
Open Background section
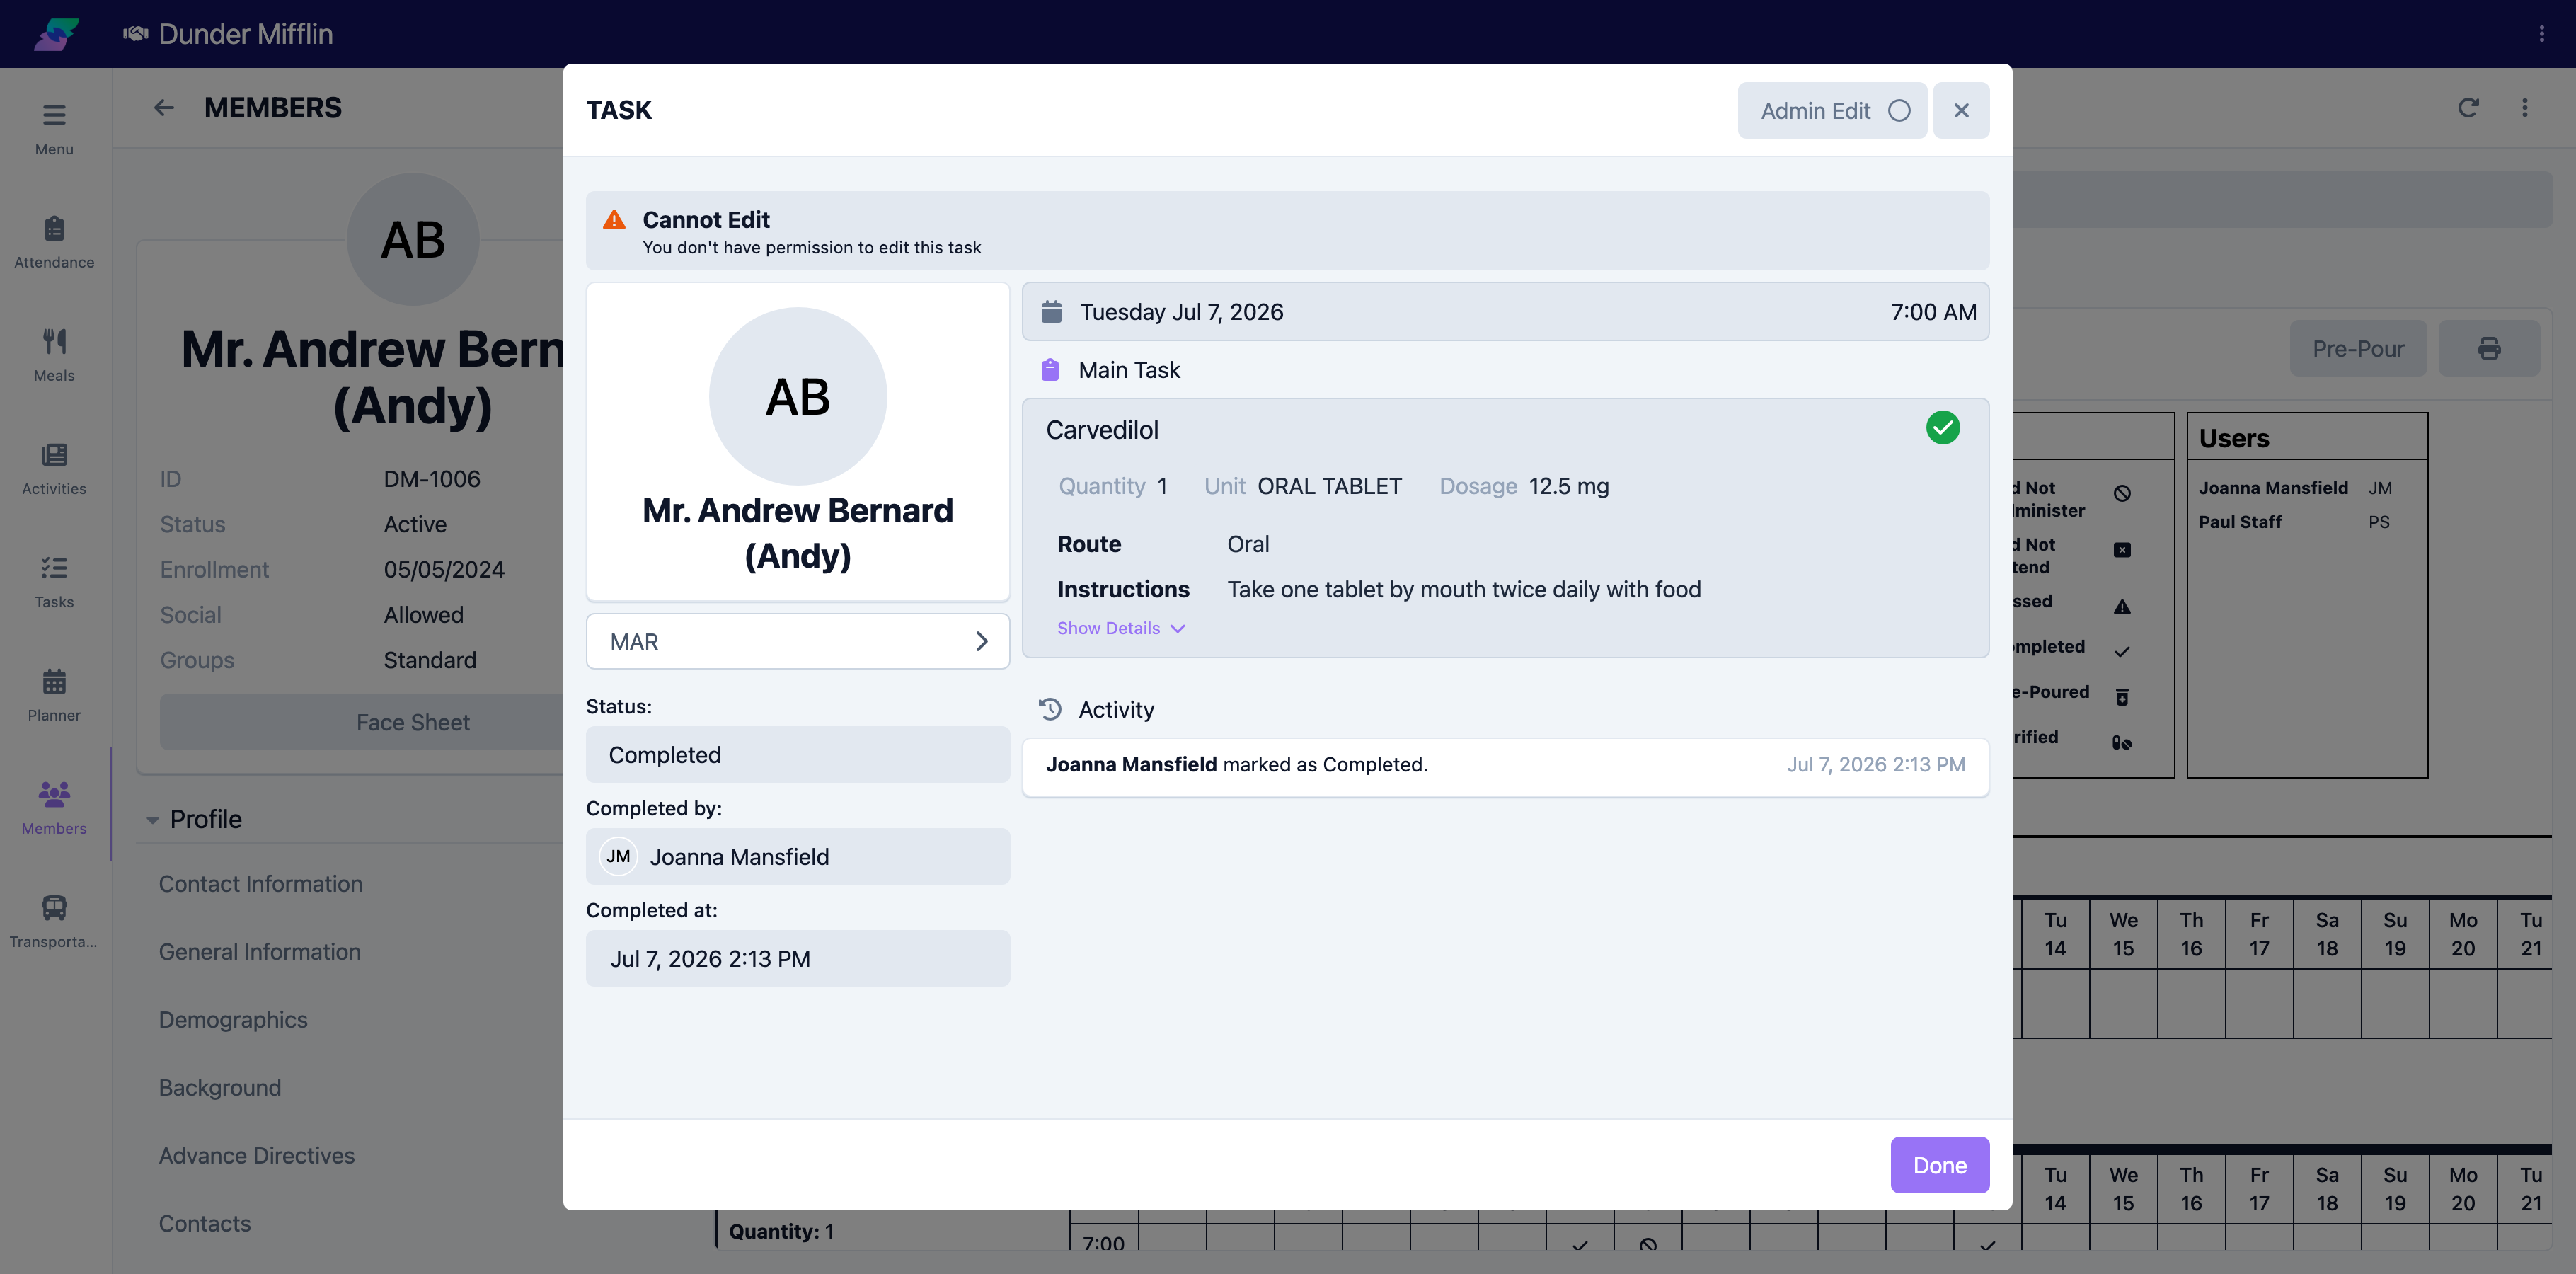click(219, 1088)
